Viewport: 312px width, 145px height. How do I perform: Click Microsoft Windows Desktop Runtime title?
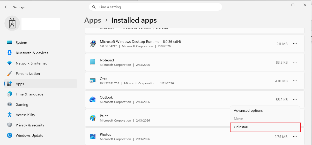[x=140, y=42]
